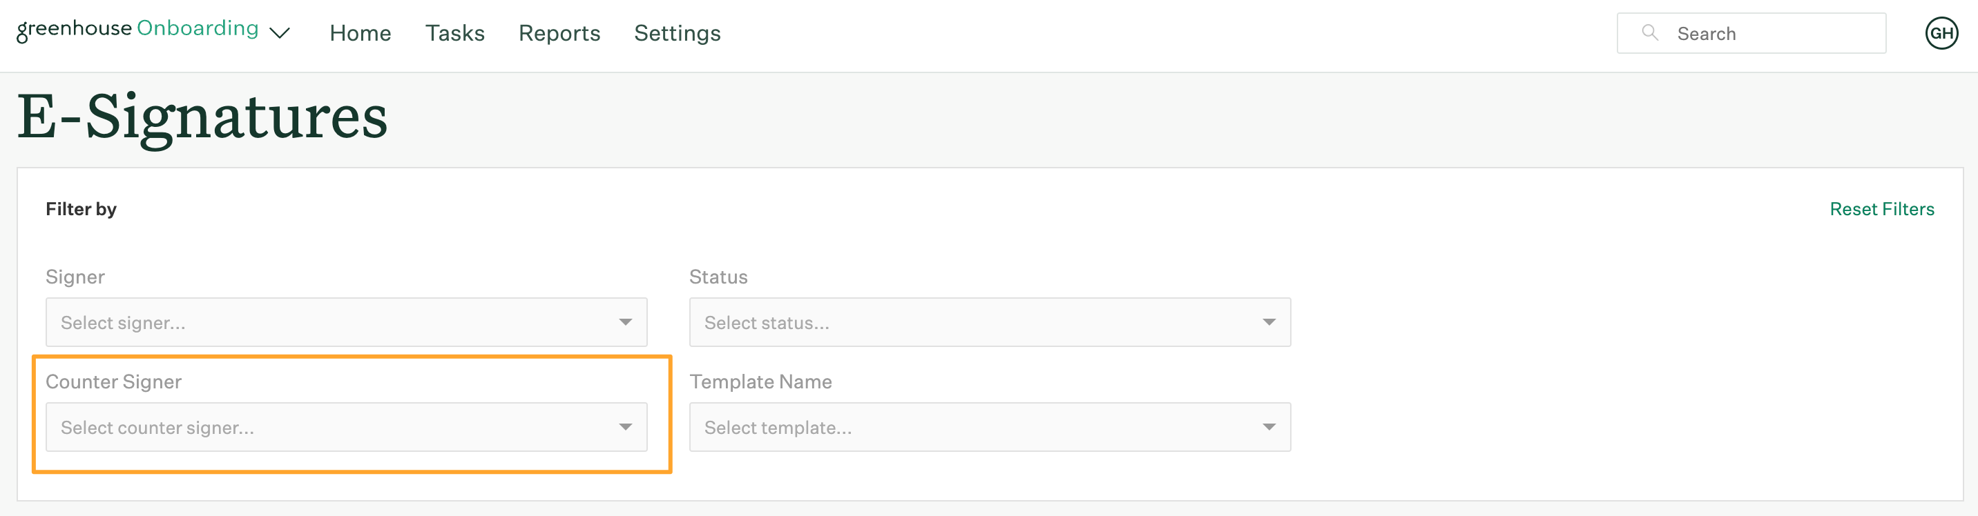Click the Counter Signer field label
Viewport: 1978px width, 516px height.
click(114, 381)
